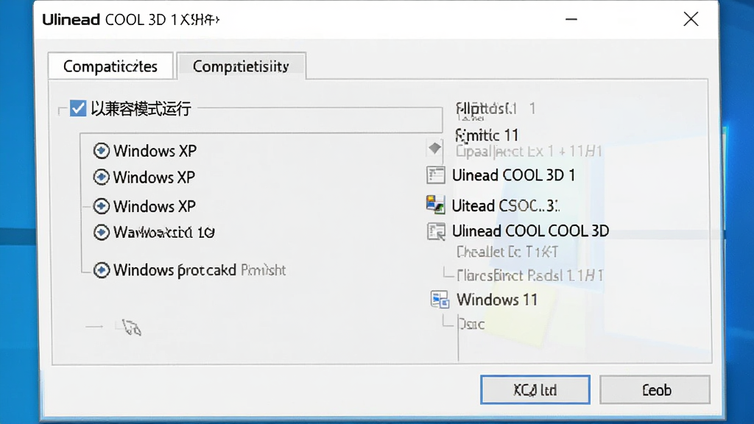Select the first Windows XP radio option
The height and width of the screenshot is (424, 754).
point(101,150)
